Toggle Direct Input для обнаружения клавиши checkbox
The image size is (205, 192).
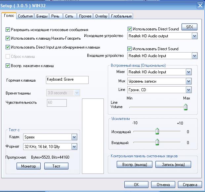(8, 47)
